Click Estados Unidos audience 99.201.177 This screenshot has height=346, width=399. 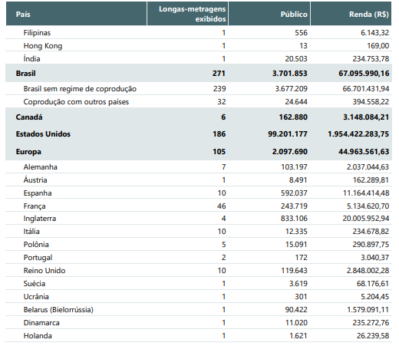(x=288, y=134)
